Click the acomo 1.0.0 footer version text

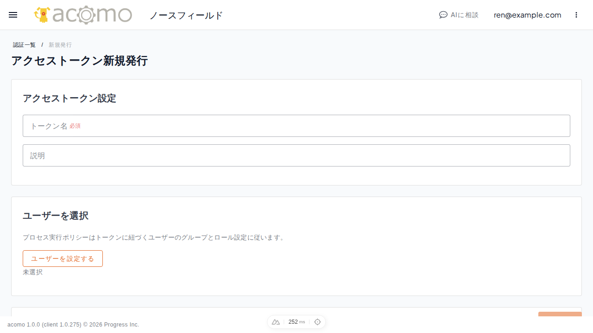coord(73,325)
